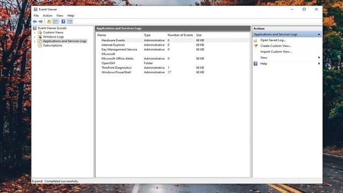The image size is (343, 193).
Task: Select Custom Views in the console tree
Action: click(53, 32)
